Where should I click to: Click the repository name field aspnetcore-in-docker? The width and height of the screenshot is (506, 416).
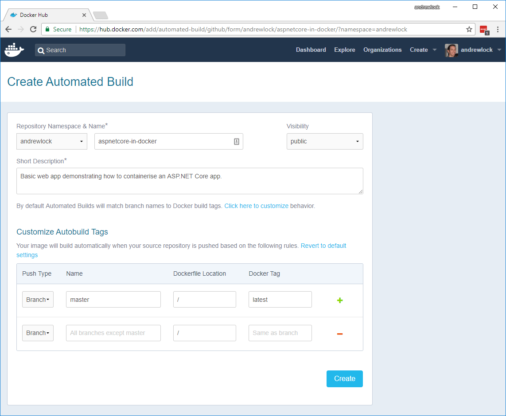tap(168, 142)
